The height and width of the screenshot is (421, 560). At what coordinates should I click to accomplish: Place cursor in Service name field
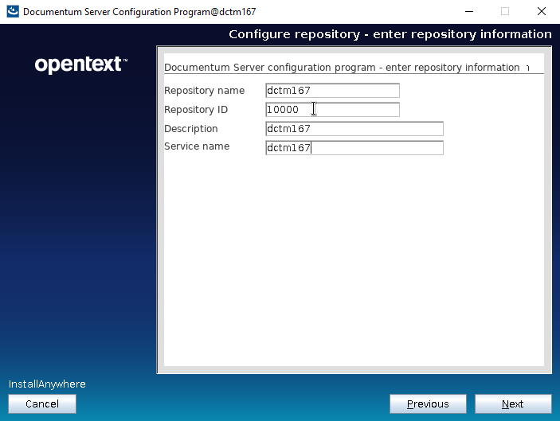pos(354,148)
